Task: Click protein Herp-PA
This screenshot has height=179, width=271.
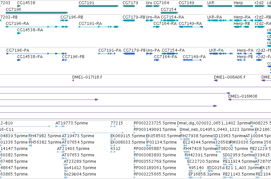Action: [245, 50]
